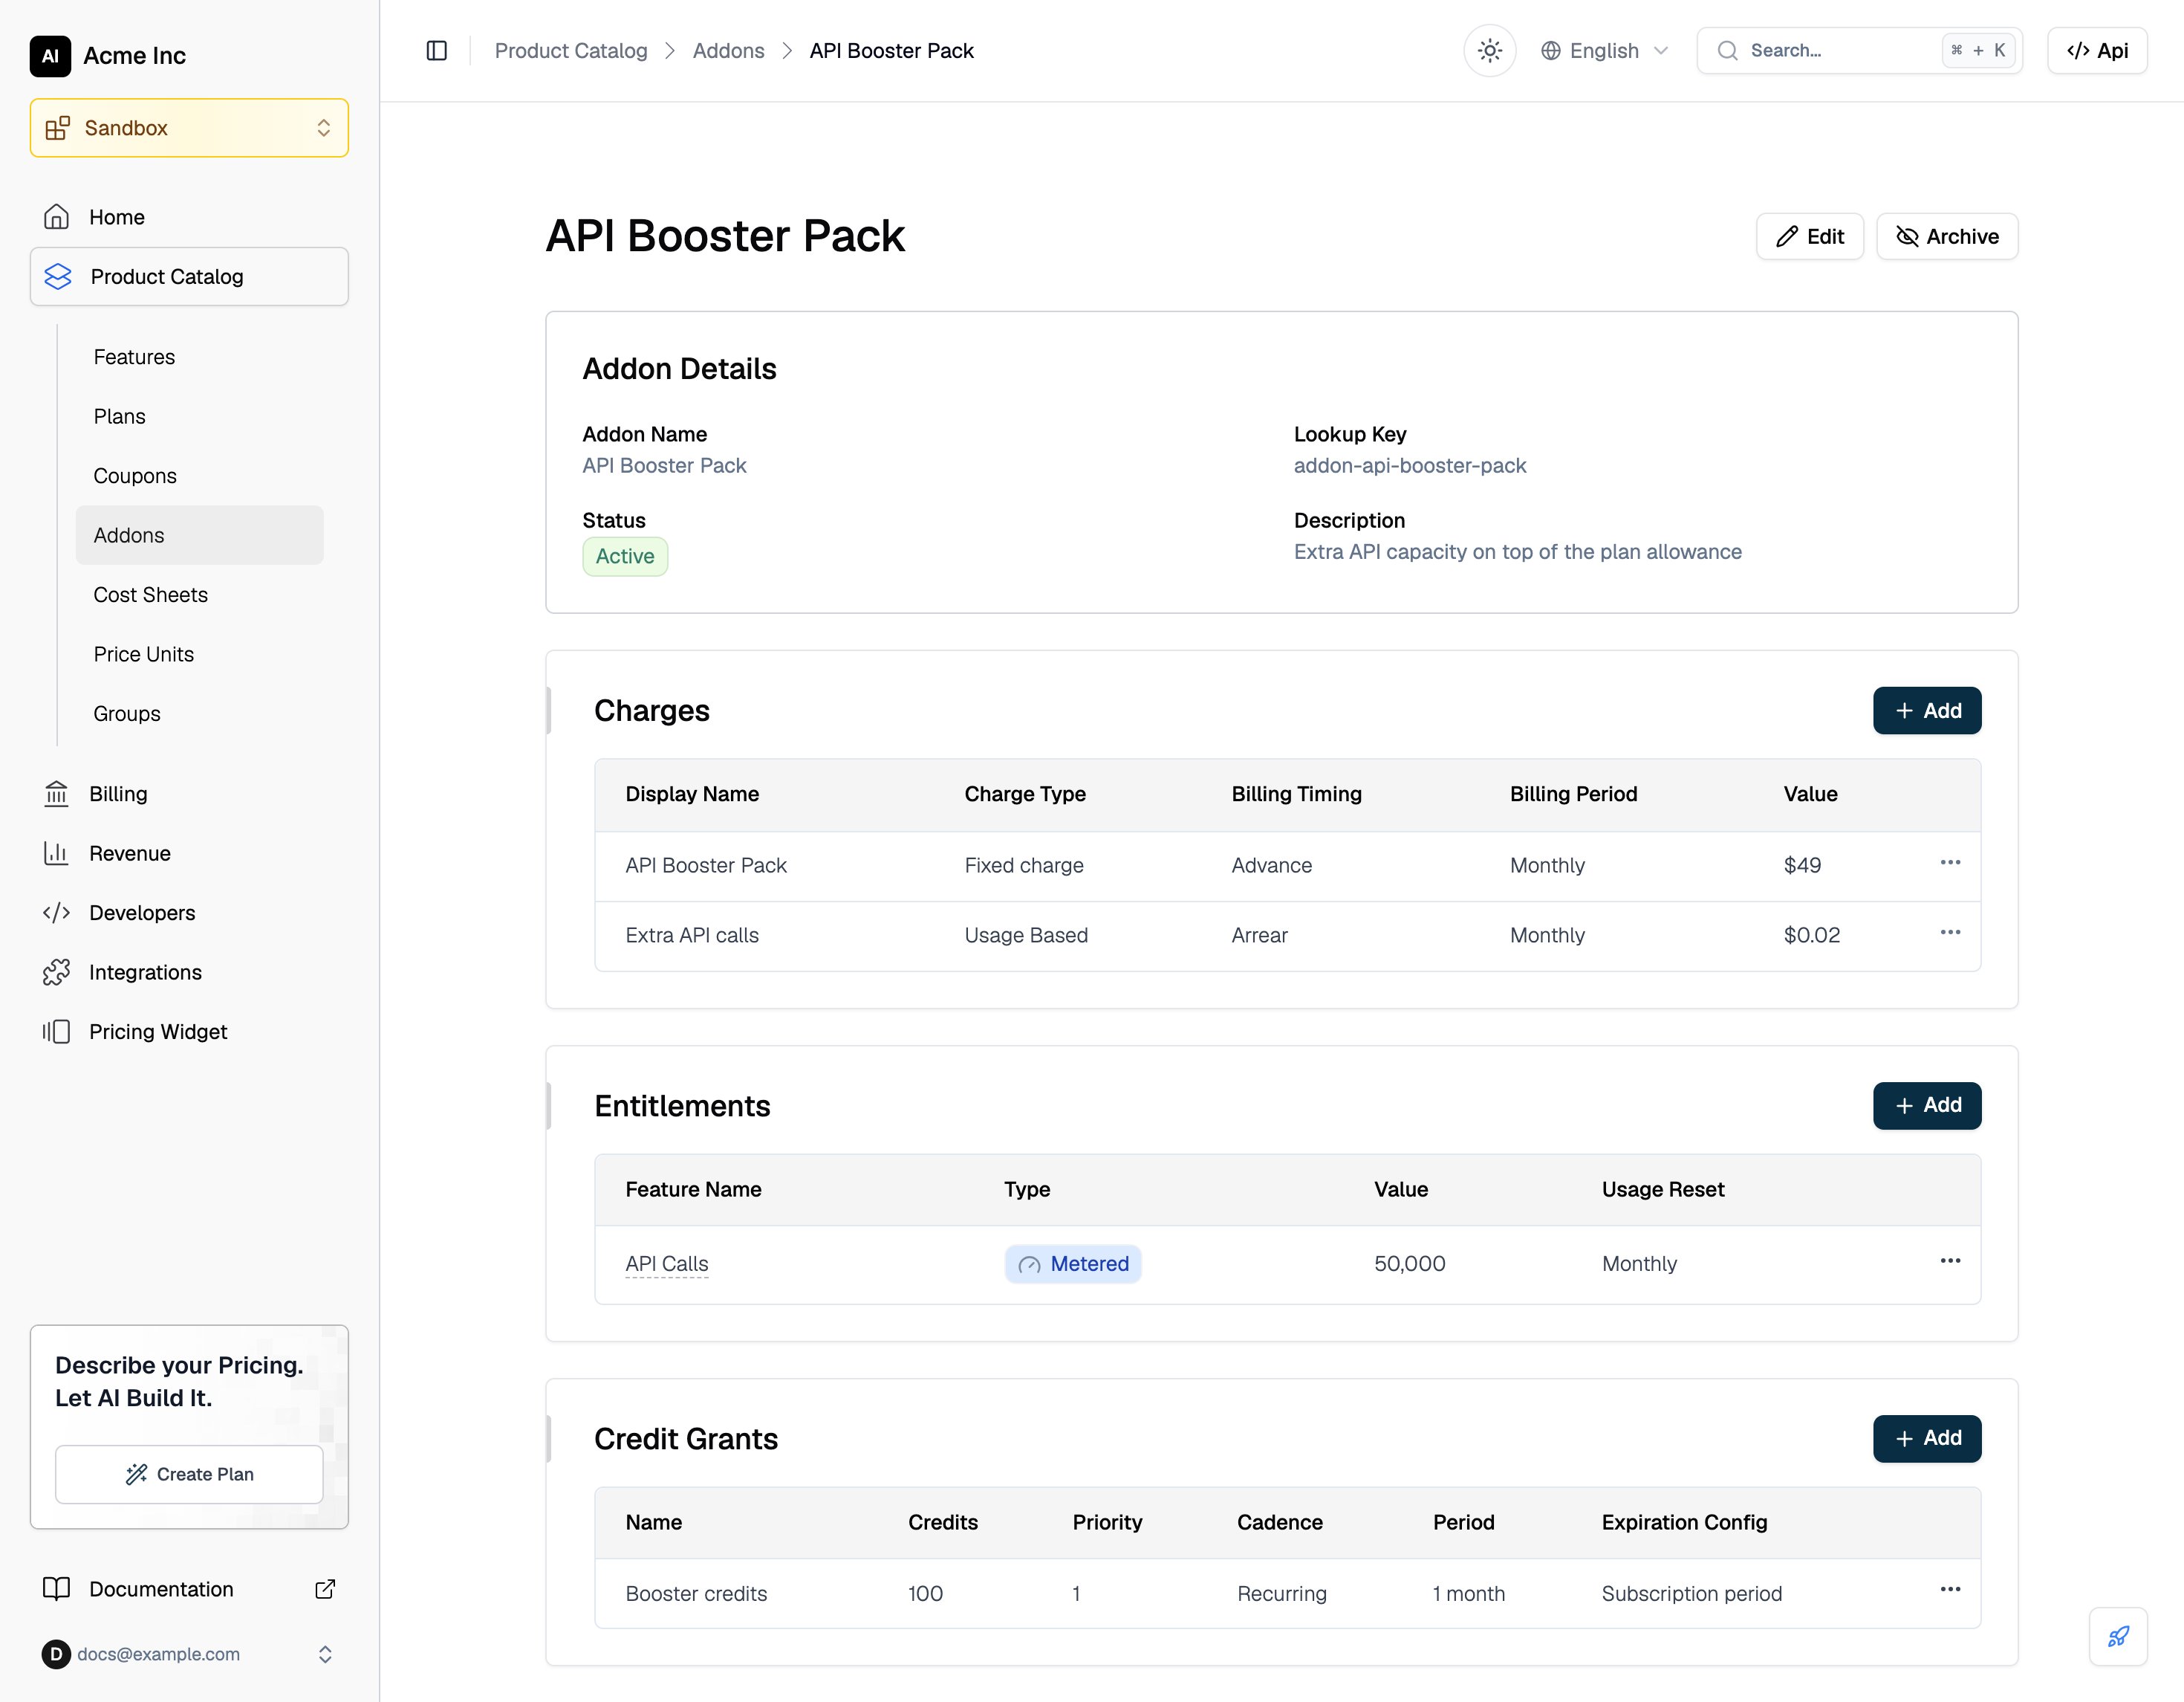
Task: Click the Pricing Widget icon
Action: (x=57, y=1032)
